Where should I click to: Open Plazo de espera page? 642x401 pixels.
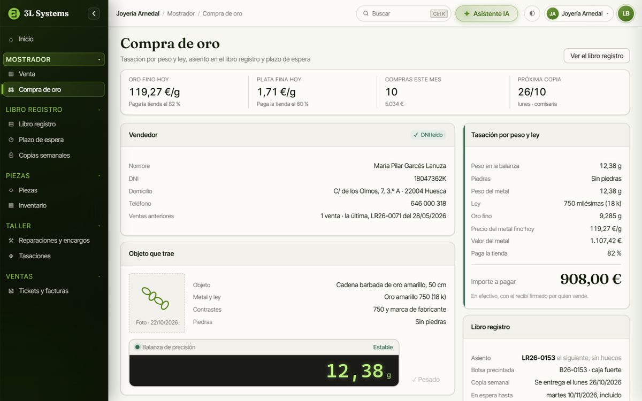coord(53,140)
